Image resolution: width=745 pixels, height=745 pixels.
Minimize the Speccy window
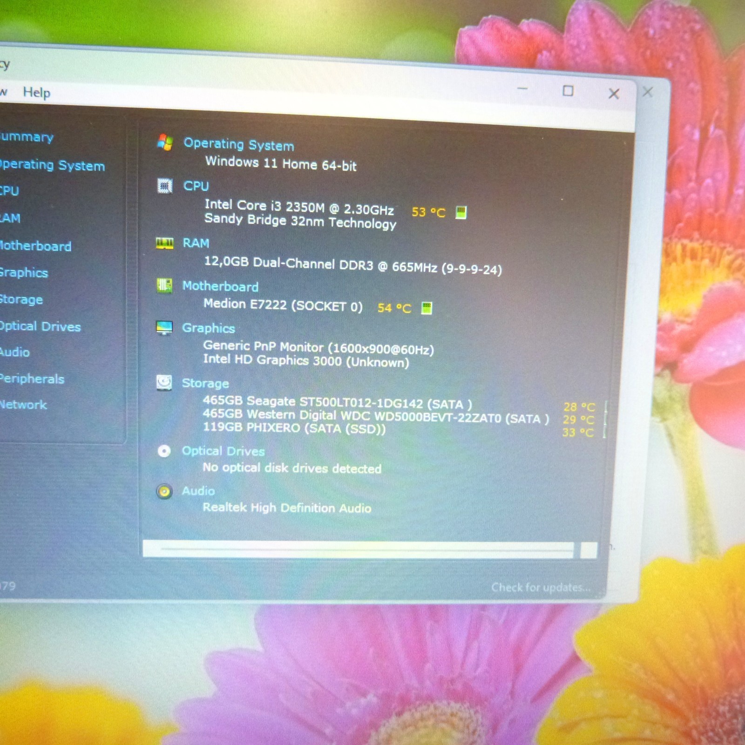click(x=522, y=88)
